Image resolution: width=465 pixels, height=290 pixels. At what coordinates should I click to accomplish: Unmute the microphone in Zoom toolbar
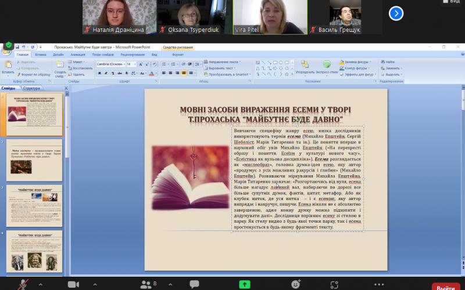point(23,284)
